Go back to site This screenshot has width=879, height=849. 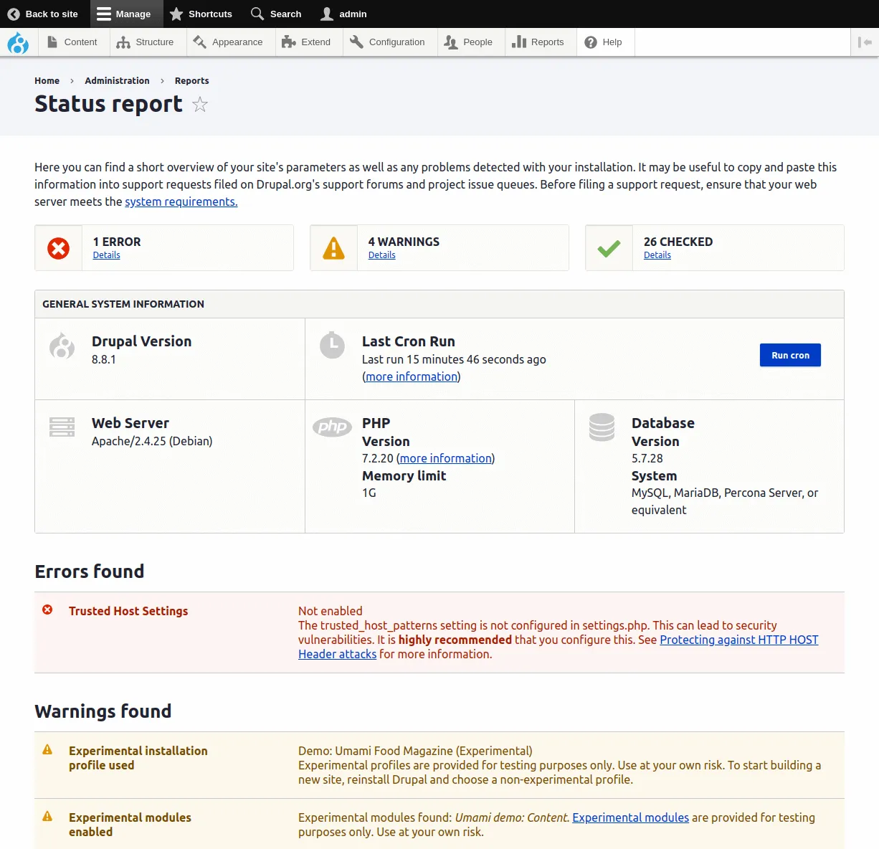click(x=42, y=14)
